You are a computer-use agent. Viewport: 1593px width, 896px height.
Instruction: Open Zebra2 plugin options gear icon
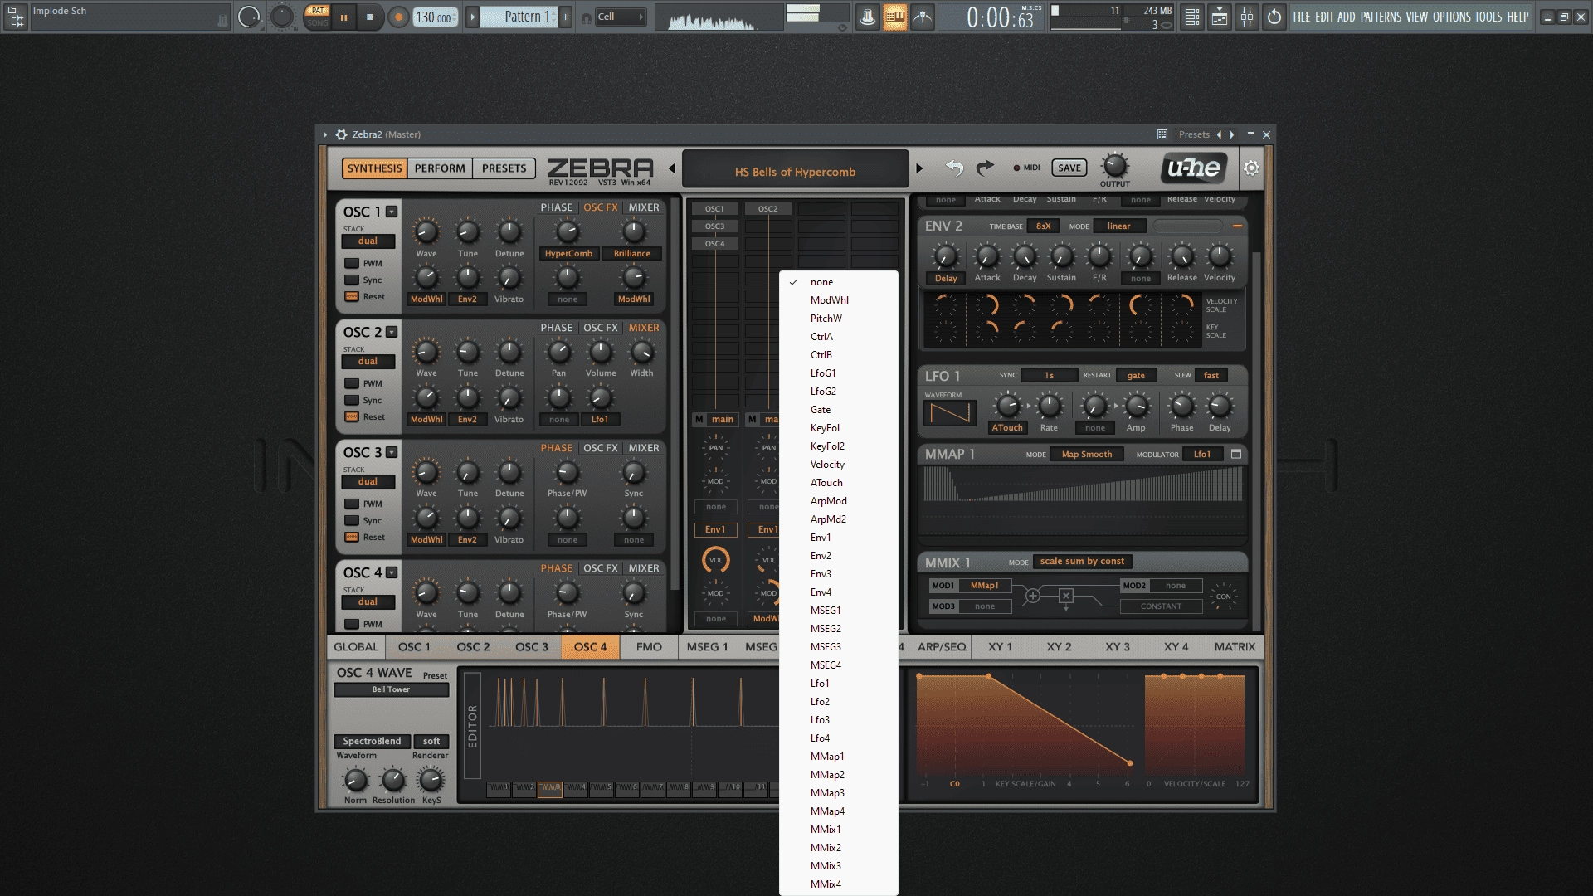[x=341, y=134]
